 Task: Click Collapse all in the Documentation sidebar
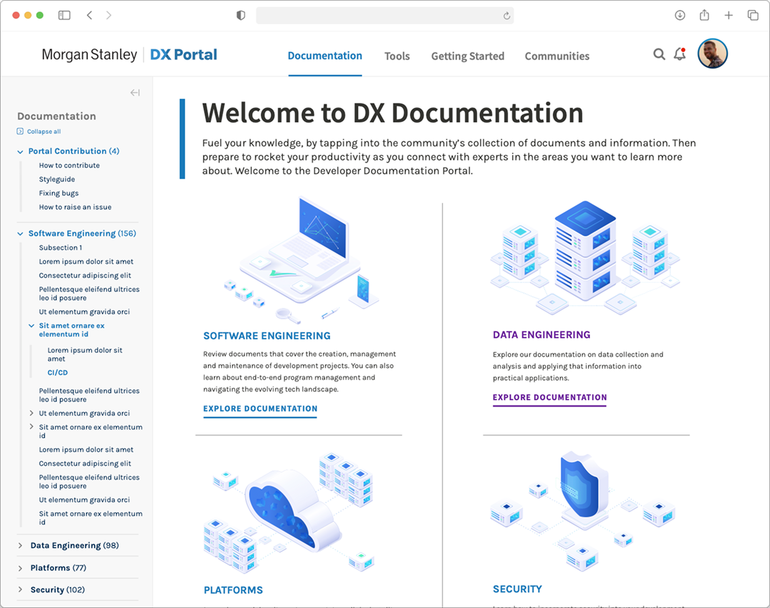pos(38,131)
